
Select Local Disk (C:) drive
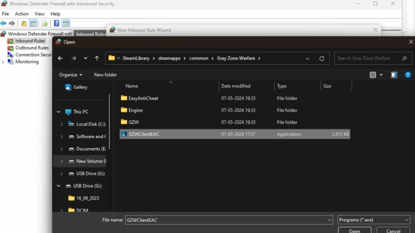click(x=87, y=124)
